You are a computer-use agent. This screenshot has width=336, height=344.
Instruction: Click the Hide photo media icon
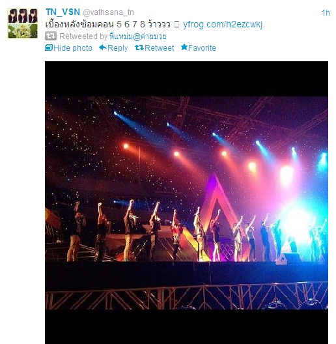point(49,48)
